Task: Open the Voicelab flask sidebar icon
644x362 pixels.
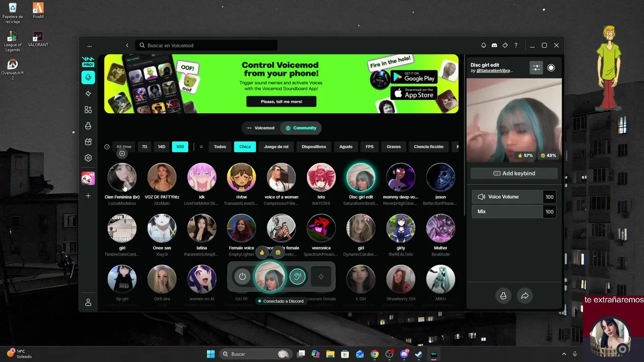Action: click(88, 126)
